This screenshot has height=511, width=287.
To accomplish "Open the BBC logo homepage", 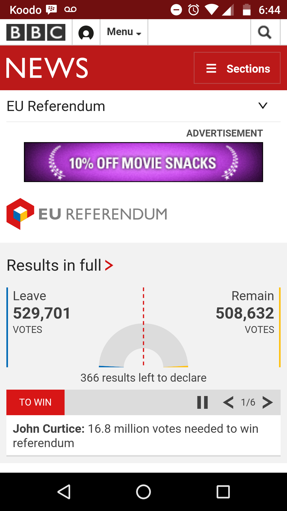I will pyautogui.click(x=36, y=32).
